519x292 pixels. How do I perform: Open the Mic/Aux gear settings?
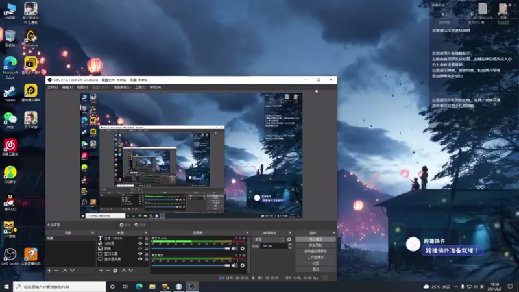243,249
